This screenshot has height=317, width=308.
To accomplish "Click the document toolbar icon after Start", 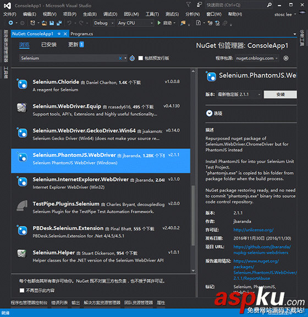I will (199, 23).
